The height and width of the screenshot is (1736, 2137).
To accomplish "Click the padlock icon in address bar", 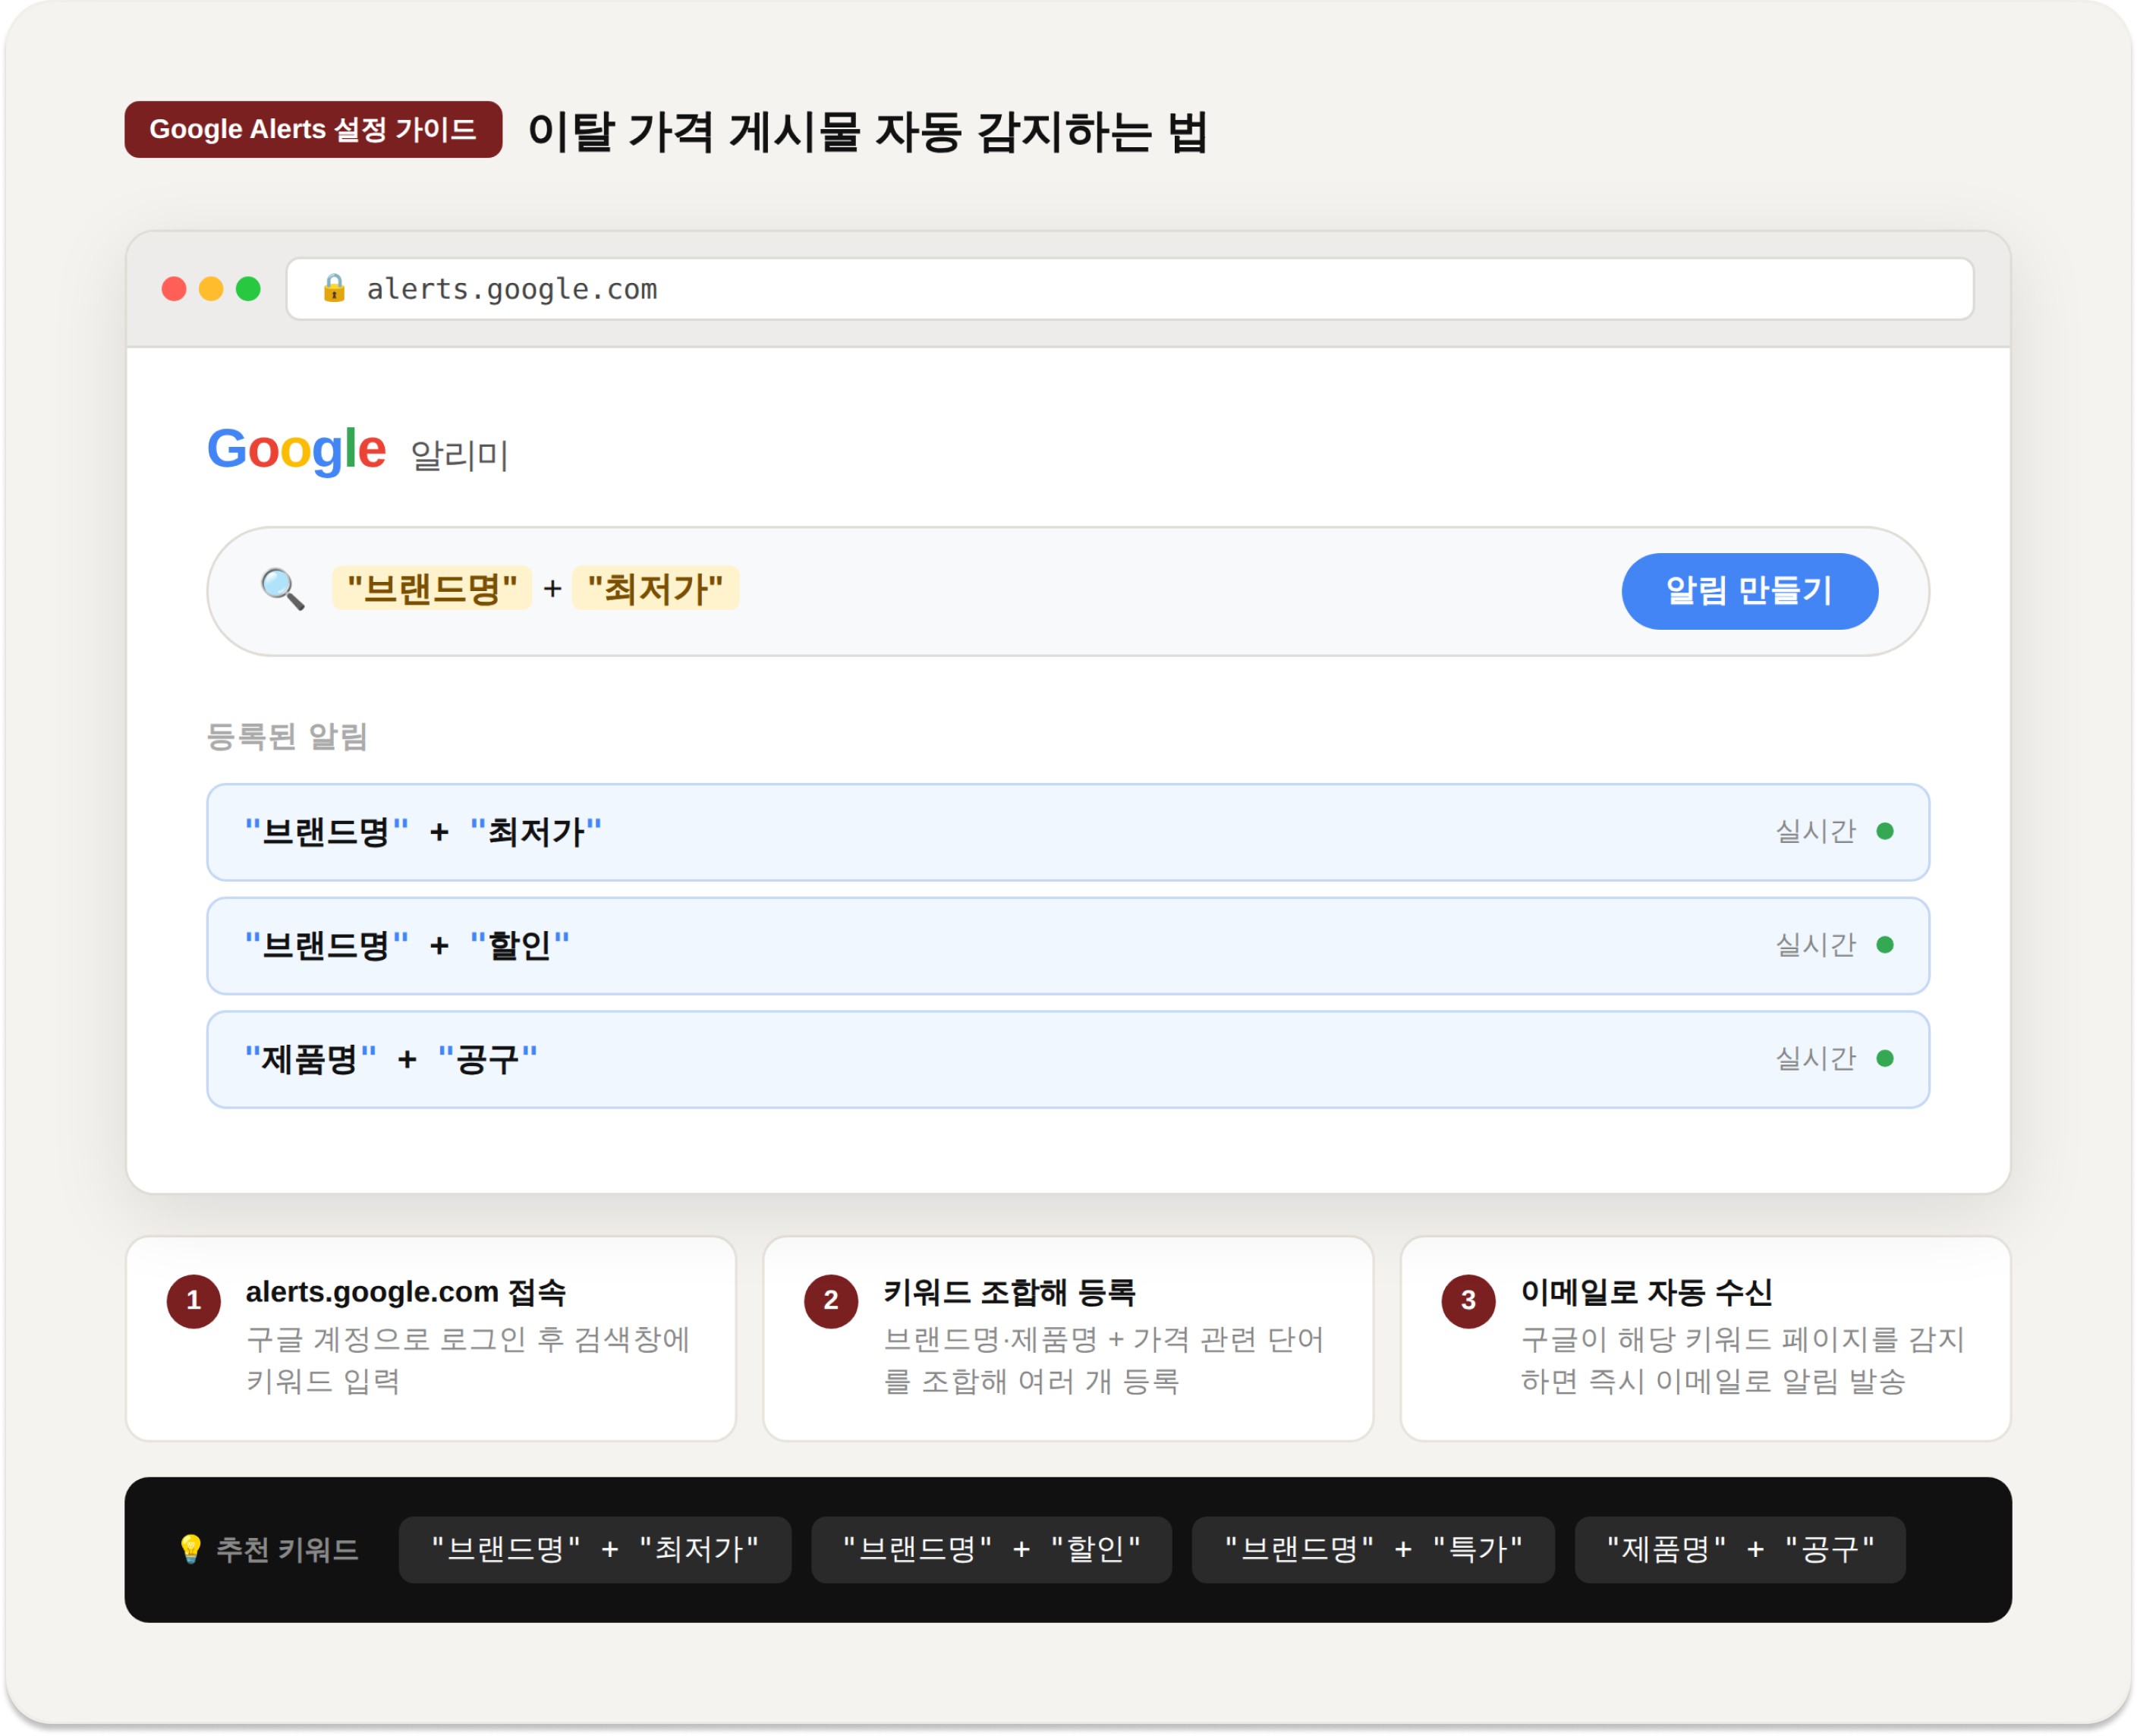I will 334,289.
